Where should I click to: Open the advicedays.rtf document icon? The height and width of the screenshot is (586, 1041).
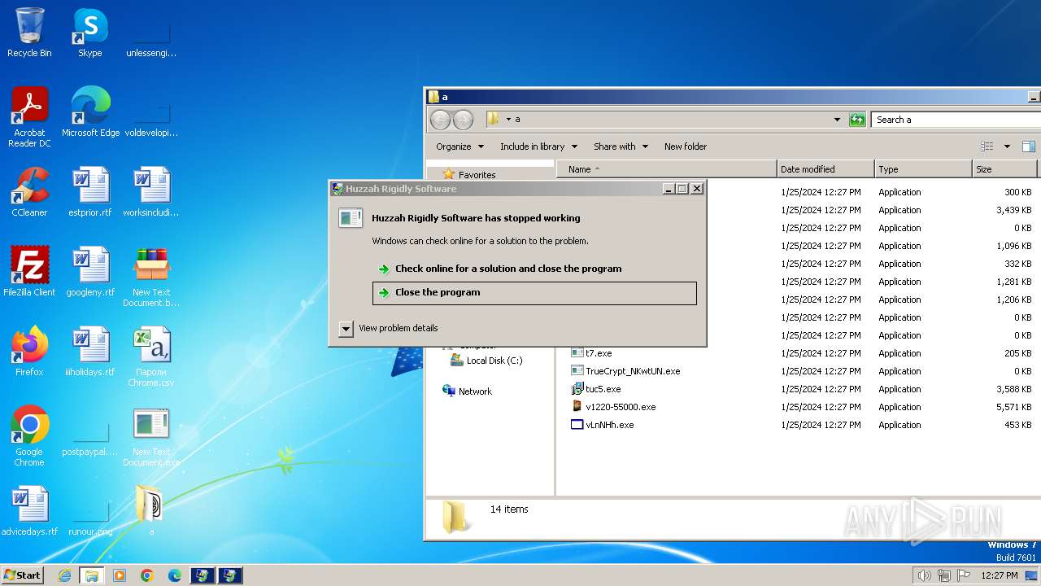(x=29, y=510)
